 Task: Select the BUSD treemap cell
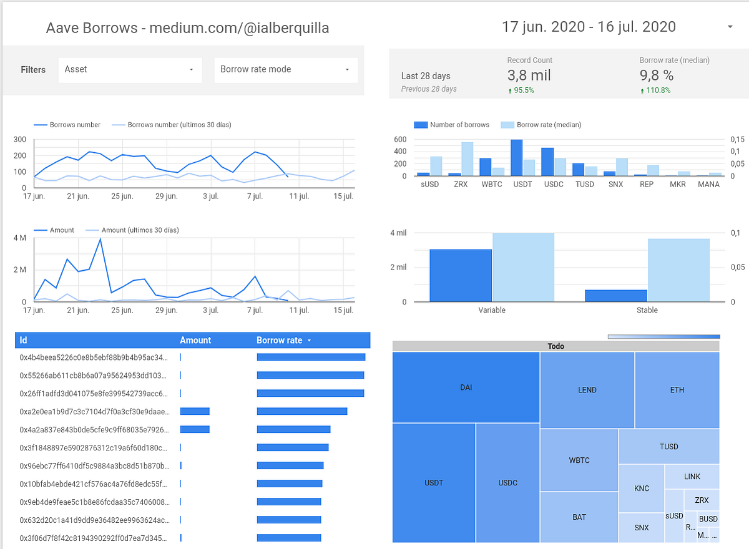click(x=708, y=518)
